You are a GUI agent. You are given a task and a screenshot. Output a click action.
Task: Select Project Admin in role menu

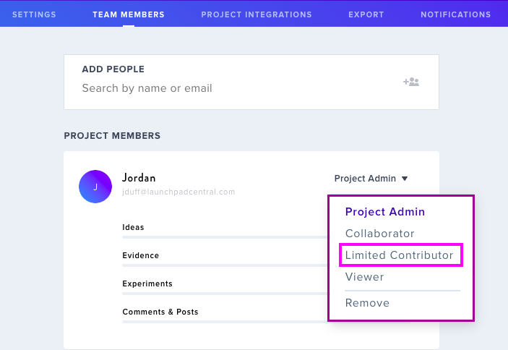(385, 212)
